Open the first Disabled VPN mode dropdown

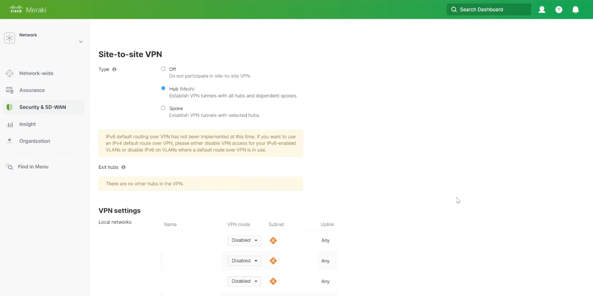click(x=244, y=240)
